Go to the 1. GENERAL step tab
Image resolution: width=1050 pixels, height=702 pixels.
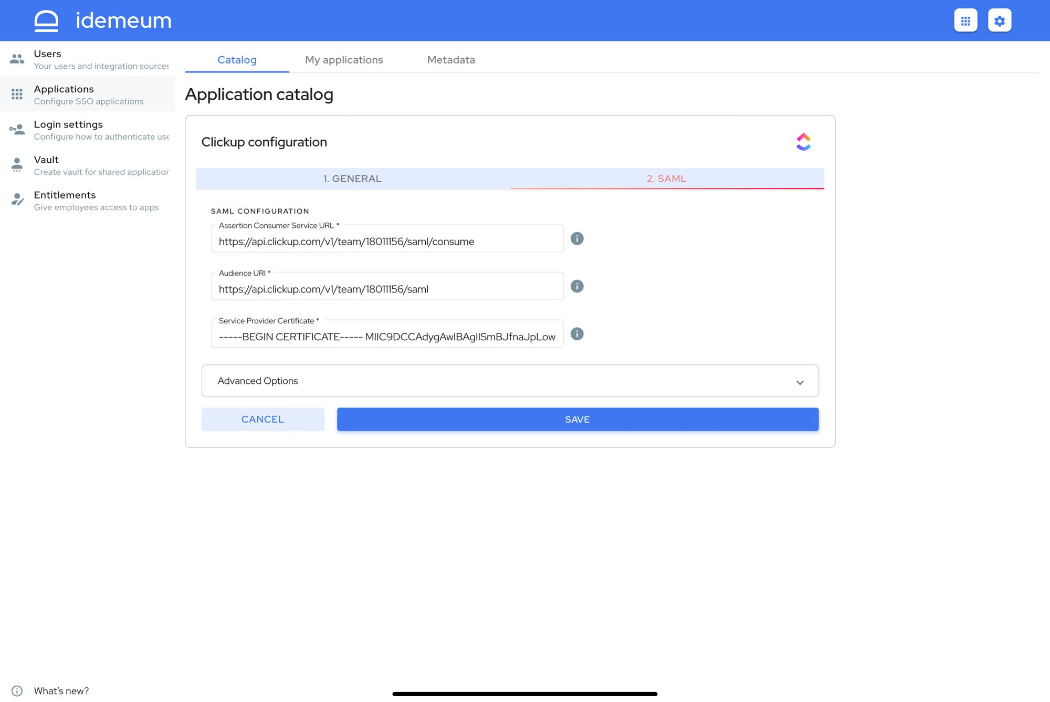click(x=352, y=179)
